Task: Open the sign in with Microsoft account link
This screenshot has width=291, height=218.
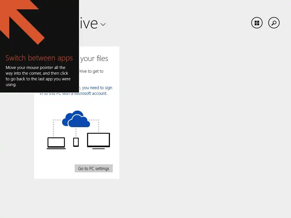Action: coord(76,91)
